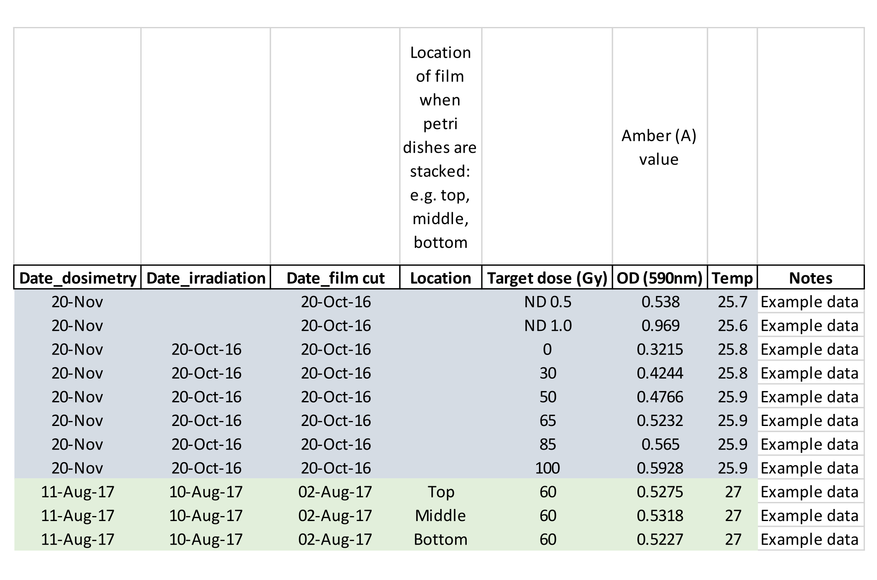Select the OD (590nm) header cell
877x580 pixels.
coord(660,278)
